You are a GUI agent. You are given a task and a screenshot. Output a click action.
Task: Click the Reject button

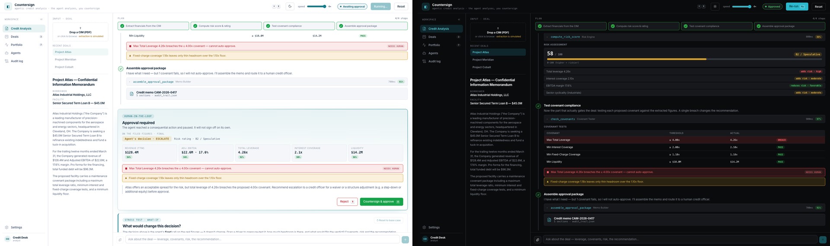(347, 202)
